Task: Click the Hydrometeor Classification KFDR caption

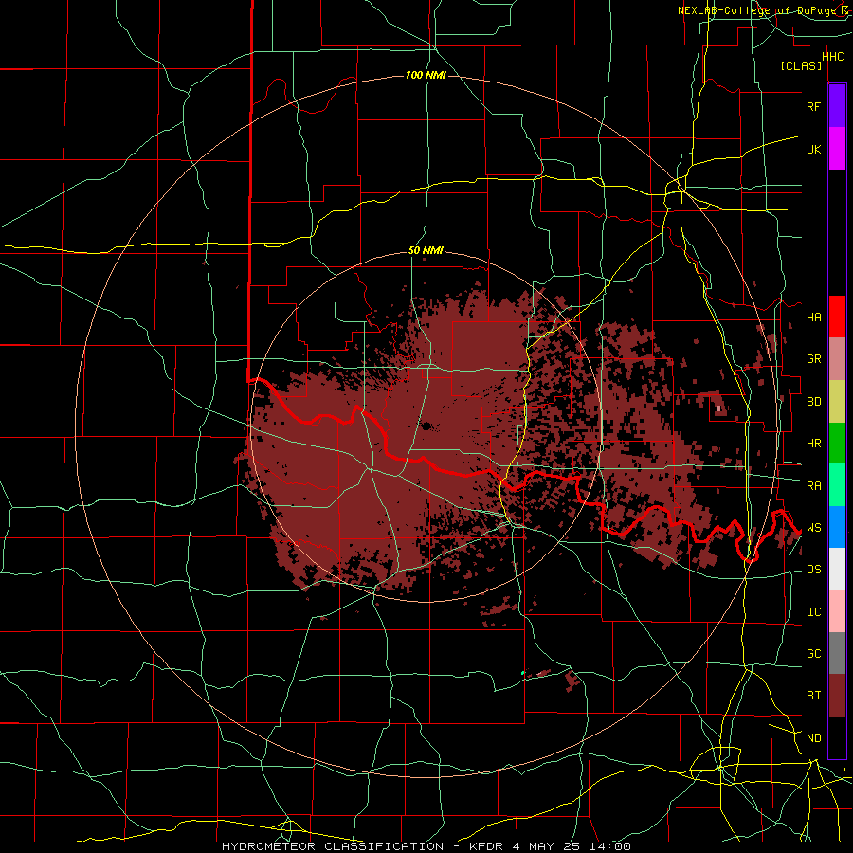Action: [x=426, y=846]
